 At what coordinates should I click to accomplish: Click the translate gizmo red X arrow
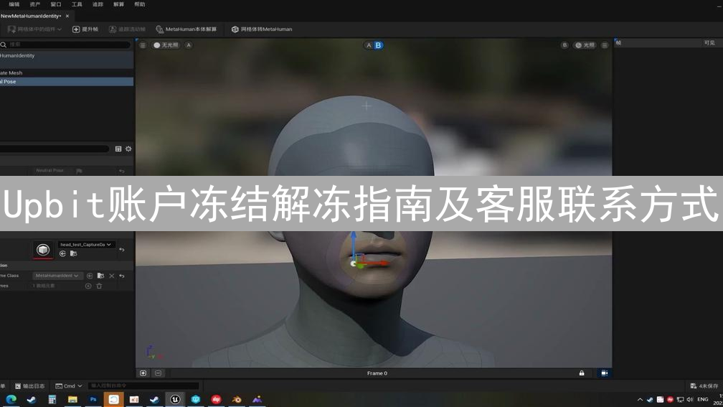click(374, 263)
